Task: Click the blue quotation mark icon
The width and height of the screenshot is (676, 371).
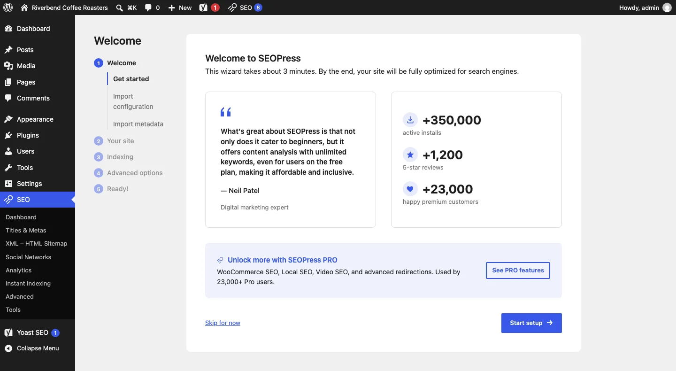Action: pos(226,112)
